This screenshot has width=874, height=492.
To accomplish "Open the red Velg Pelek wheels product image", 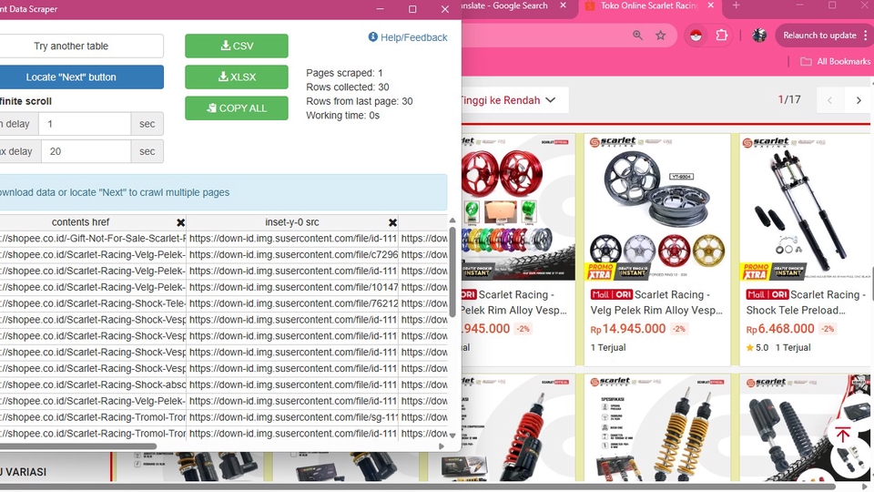I will coord(518,208).
